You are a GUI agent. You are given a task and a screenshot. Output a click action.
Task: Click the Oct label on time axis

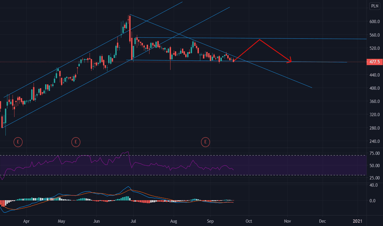pos(249,221)
